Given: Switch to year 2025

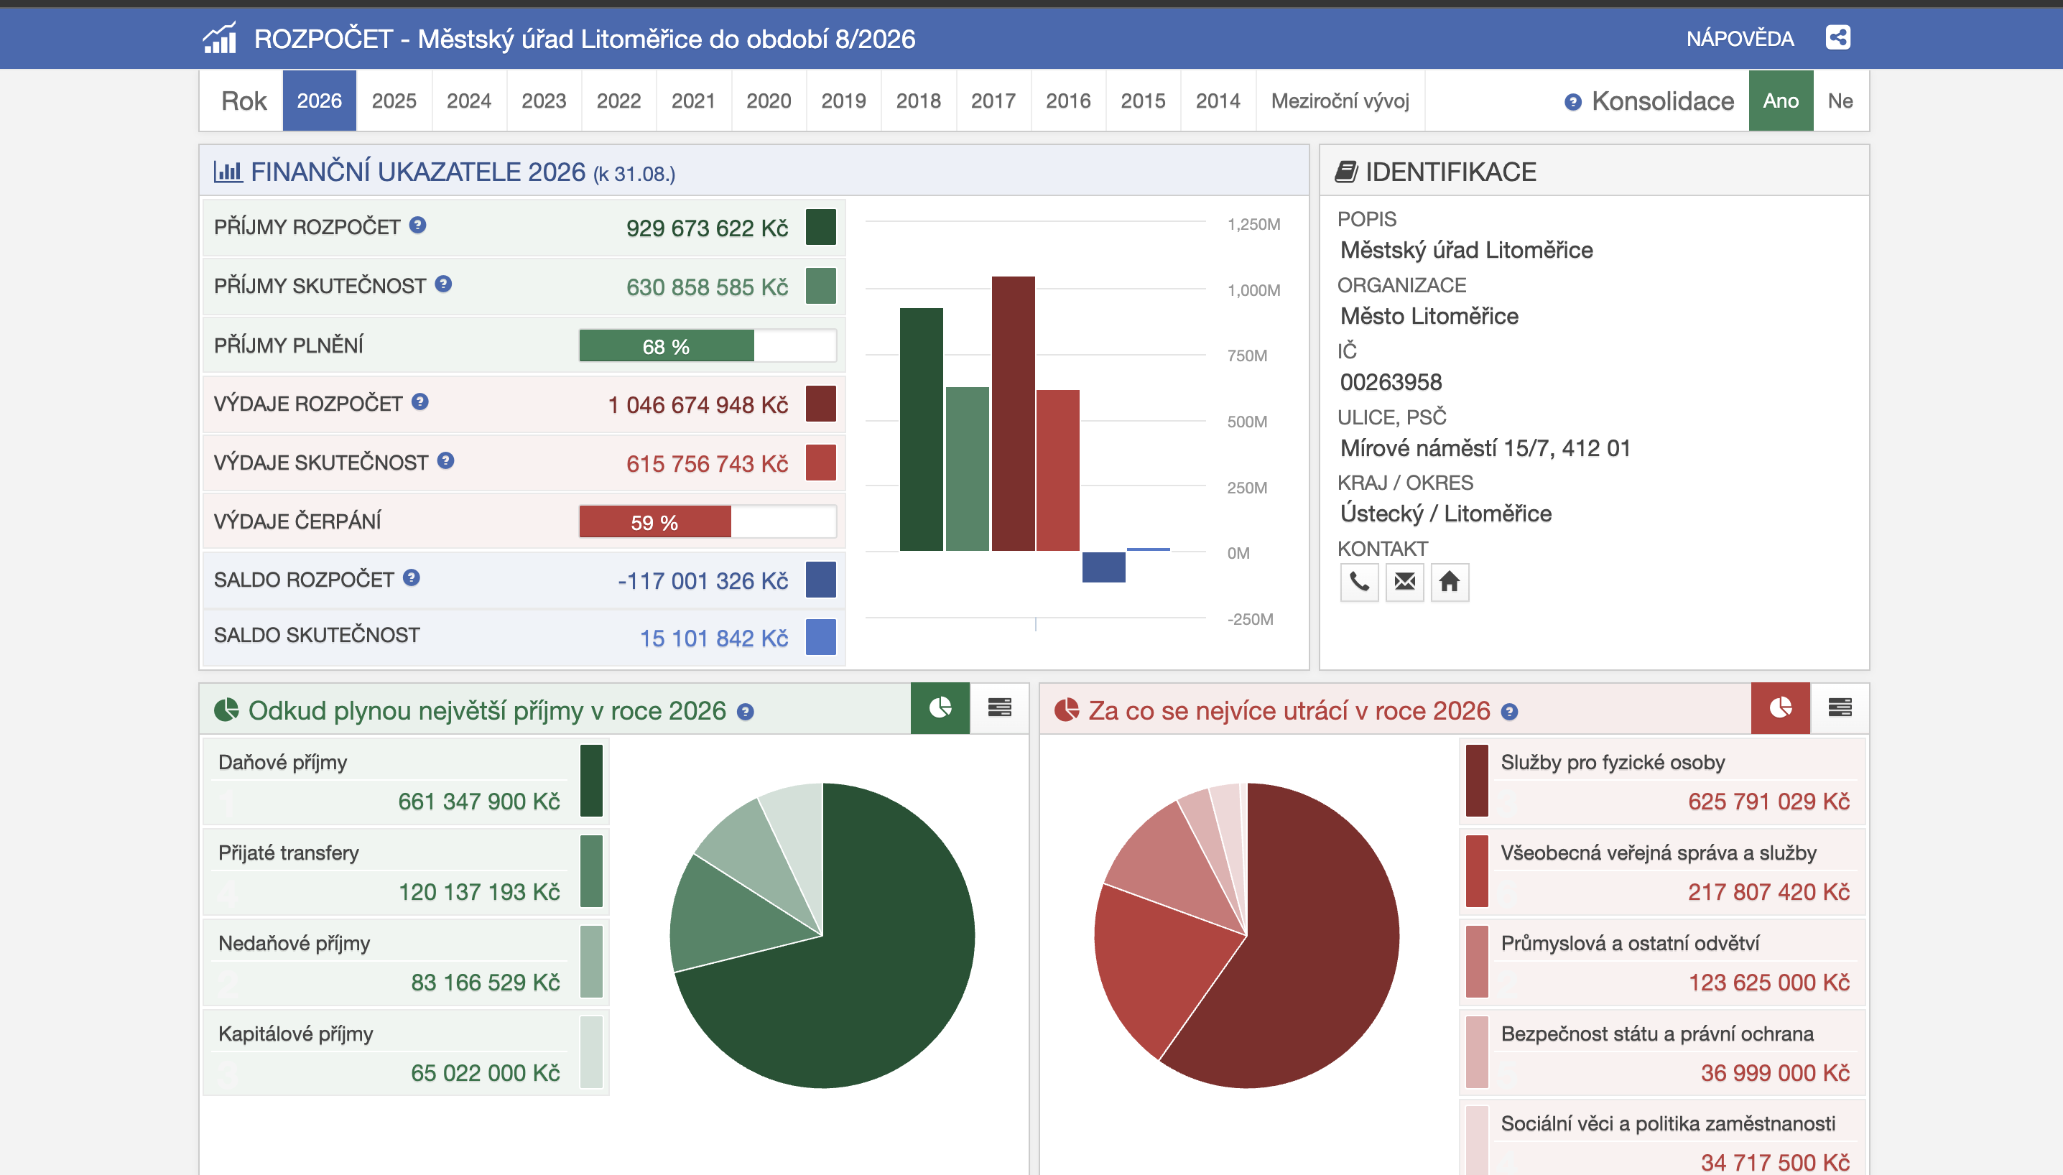Looking at the screenshot, I should (x=394, y=101).
